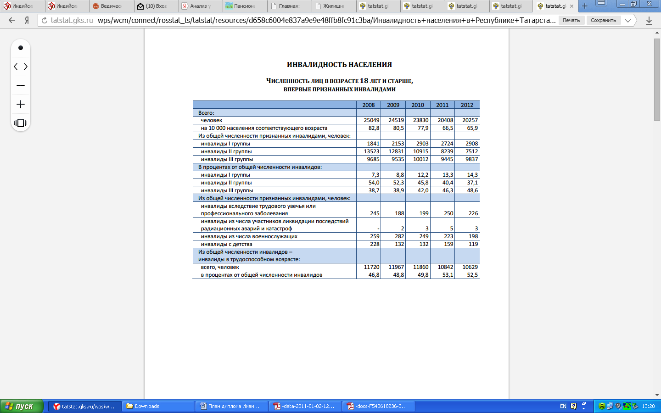Switch to the Пансион tab
The height and width of the screenshot is (413, 661).
pyautogui.click(x=245, y=6)
